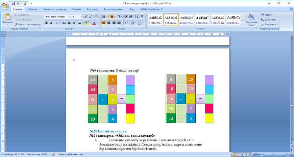Switch to Рецензирование tab
The width and height of the screenshot is (294, 157).
[114, 9]
